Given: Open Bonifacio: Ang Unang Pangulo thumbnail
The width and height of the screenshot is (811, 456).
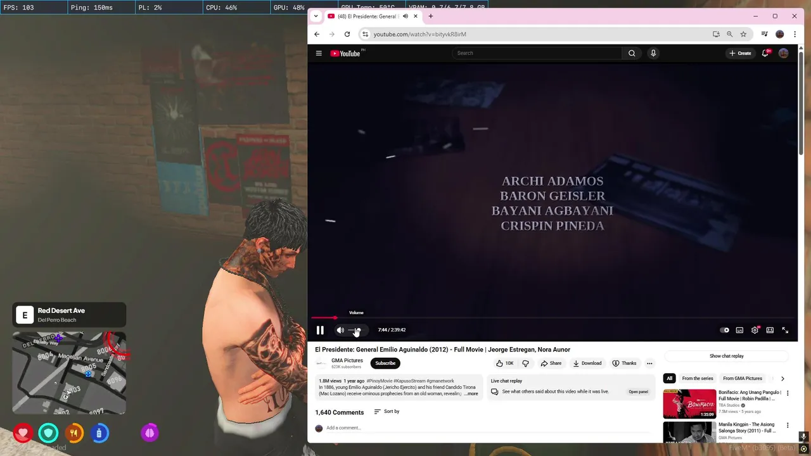Looking at the screenshot, I should tap(689, 403).
